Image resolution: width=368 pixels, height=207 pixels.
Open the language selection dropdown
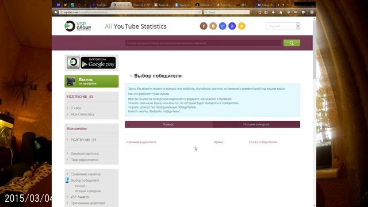point(283,26)
